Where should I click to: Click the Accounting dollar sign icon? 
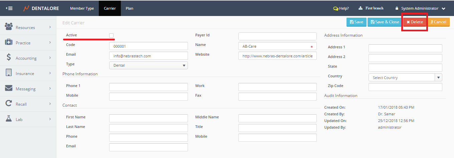(x=9, y=57)
